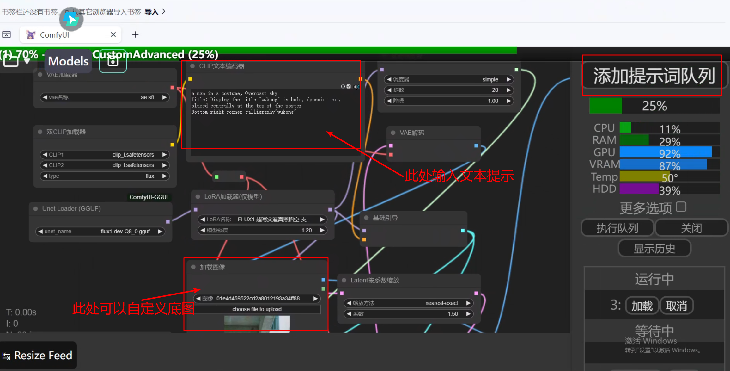The width and height of the screenshot is (730, 371).
Task: Open the type flux dropdown
Action: tap(105, 176)
